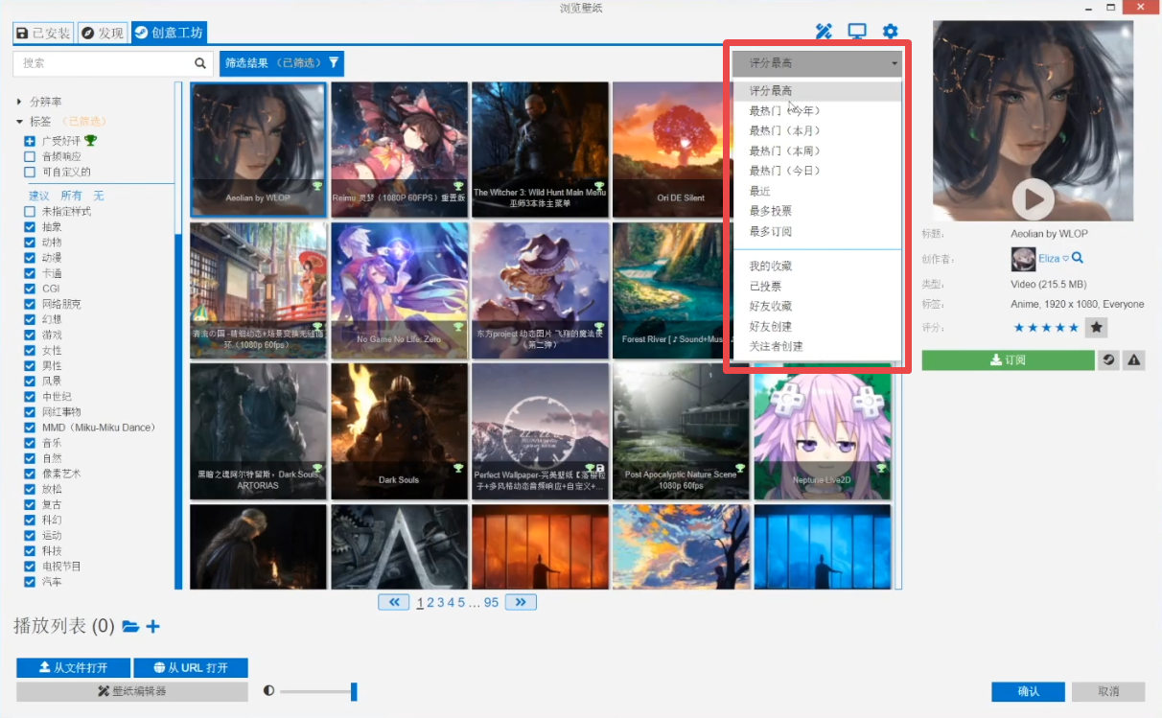Uncheck the 动漫 tag
This screenshot has height=718, width=1162.
30,258
